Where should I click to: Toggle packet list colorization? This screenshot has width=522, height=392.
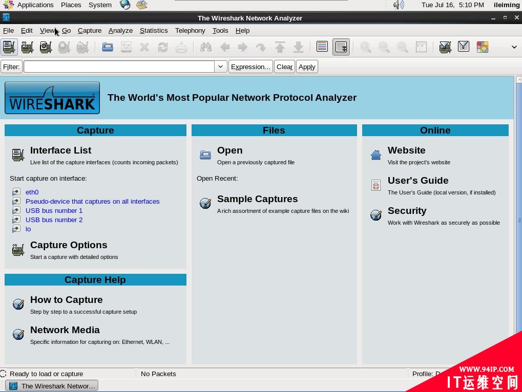click(322, 47)
